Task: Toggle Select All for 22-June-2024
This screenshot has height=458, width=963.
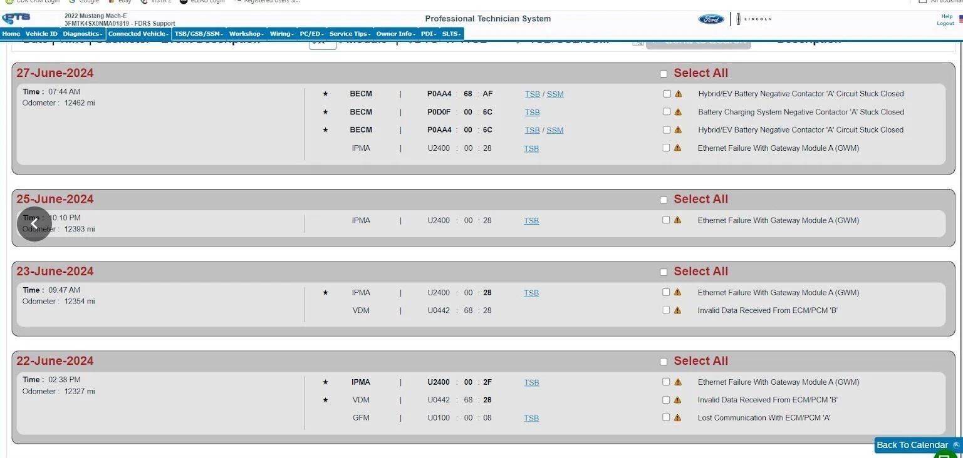Action: click(x=664, y=362)
